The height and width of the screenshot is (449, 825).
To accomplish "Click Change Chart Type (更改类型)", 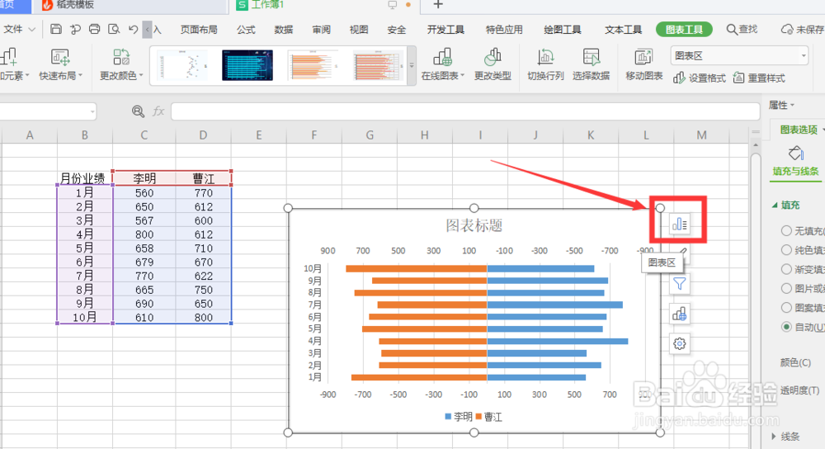I will click(x=493, y=64).
